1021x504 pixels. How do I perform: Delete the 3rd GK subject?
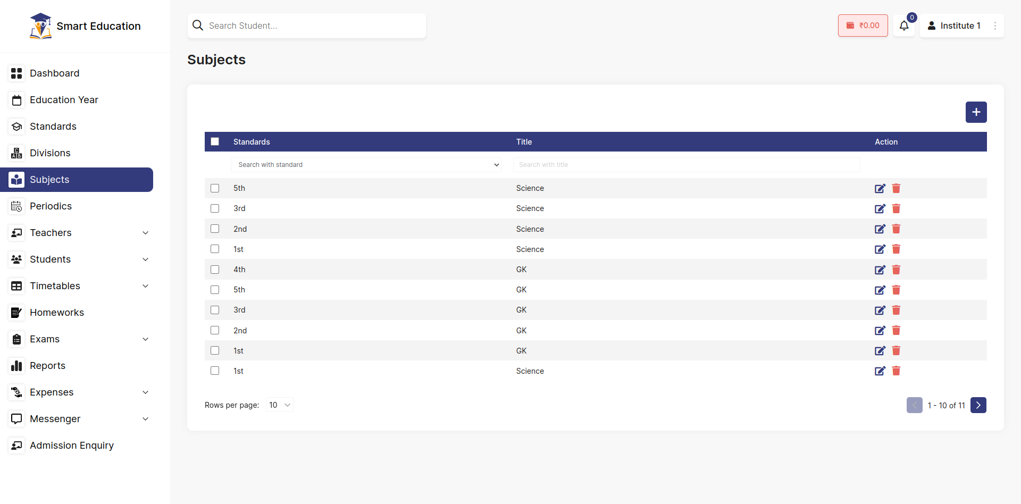(896, 310)
